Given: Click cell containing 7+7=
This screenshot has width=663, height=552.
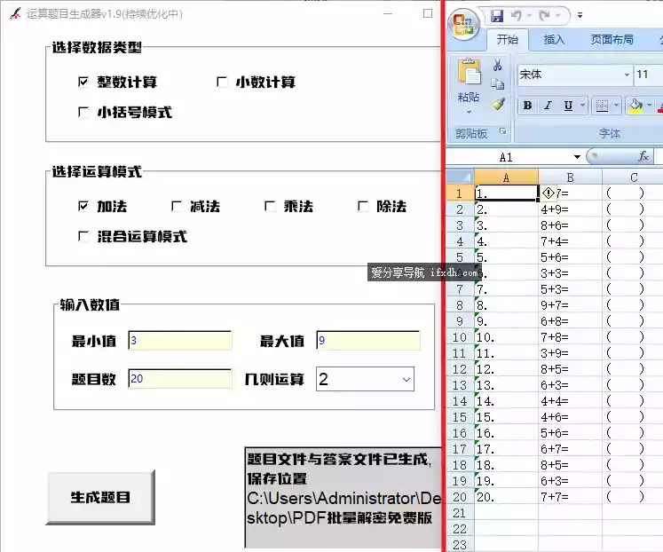Looking at the screenshot, I should click(570, 497).
